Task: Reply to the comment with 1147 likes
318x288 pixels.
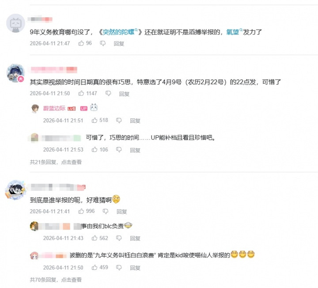Action: (x=124, y=94)
